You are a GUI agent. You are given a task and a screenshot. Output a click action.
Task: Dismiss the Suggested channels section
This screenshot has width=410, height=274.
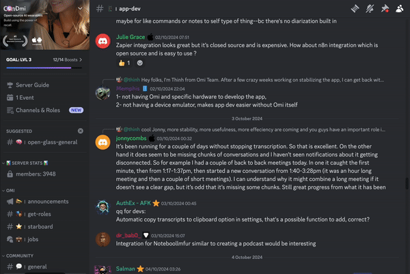[81, 130]
